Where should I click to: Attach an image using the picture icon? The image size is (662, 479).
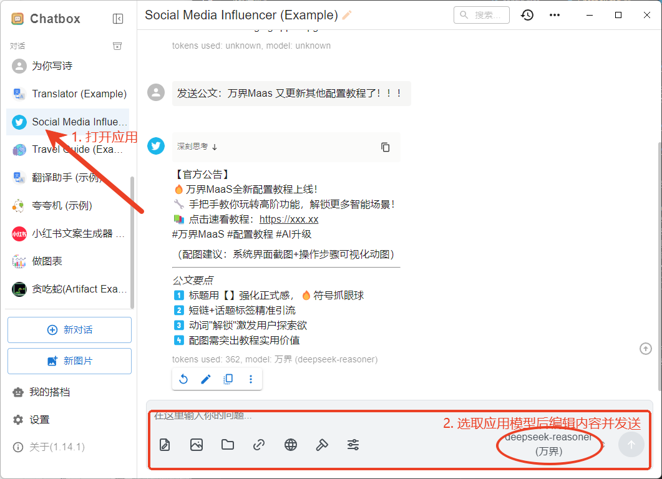pyautogui.click(x=197, y=445)
